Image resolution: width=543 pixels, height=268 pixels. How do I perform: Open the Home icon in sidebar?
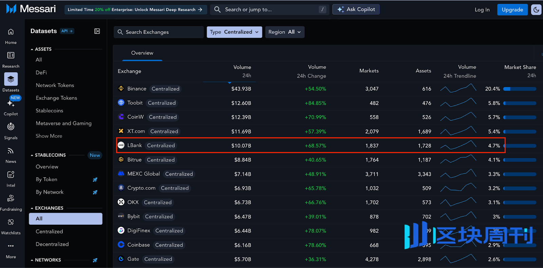click(x=11, y=32)
